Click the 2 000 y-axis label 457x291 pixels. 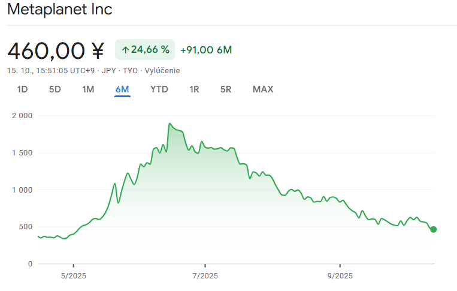point(22,116)
